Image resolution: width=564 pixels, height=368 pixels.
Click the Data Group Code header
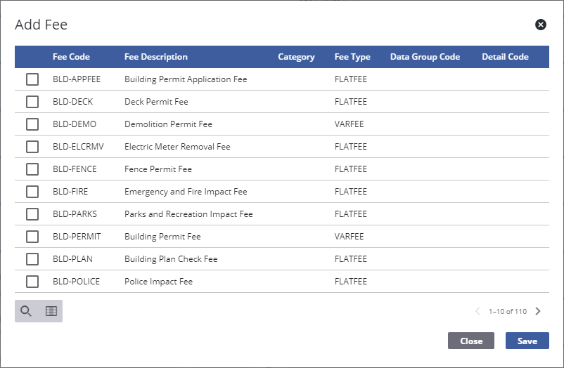pos(425,57)
